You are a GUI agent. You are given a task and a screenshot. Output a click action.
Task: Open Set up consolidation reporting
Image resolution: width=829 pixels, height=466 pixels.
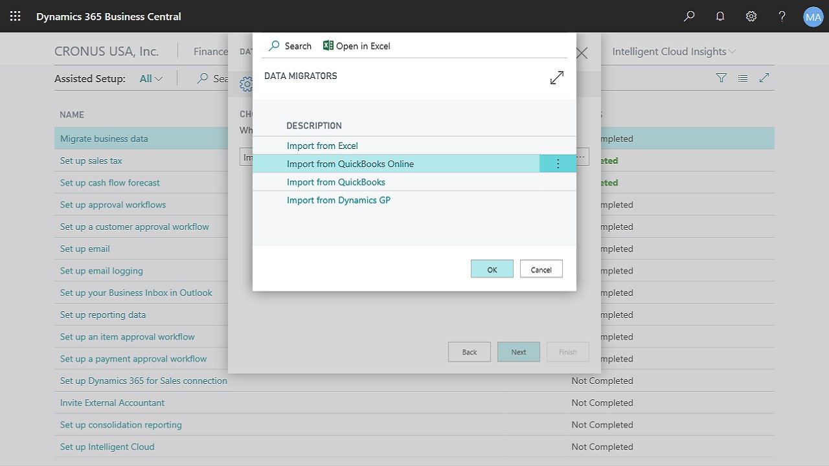tap(121, 425)
